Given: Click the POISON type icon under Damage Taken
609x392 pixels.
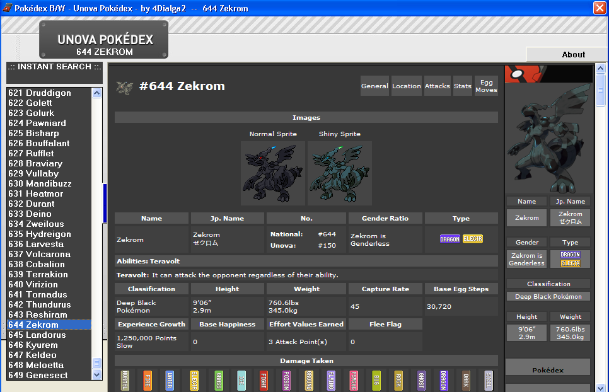Looking at the screenshot, I should pos(286,380).
